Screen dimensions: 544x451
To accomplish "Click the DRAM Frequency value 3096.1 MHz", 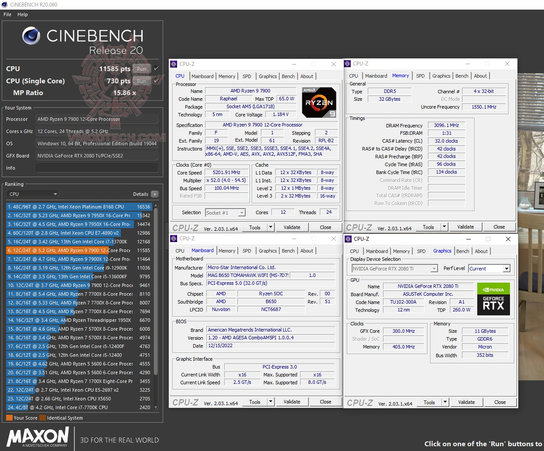I will (x=446, y=125).
